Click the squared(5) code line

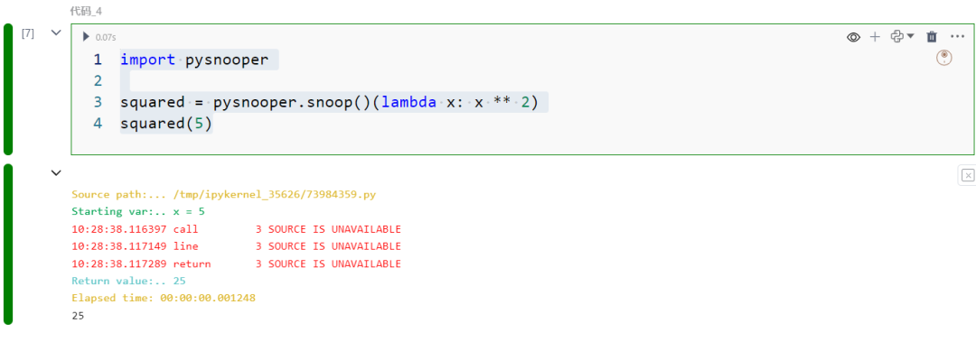point(166,123)
